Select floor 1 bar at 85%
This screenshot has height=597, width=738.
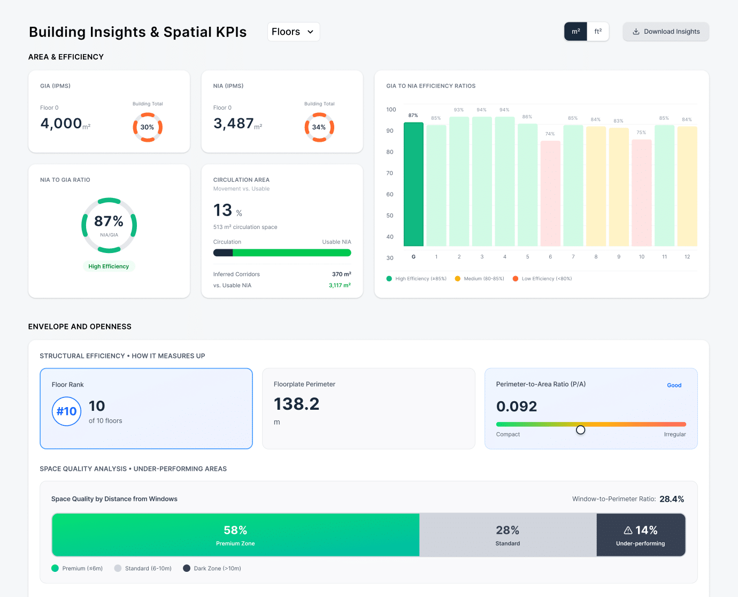pyautogui.click(x=436, y=186)
